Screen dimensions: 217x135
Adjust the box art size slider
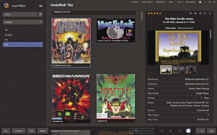click(141, 131)
